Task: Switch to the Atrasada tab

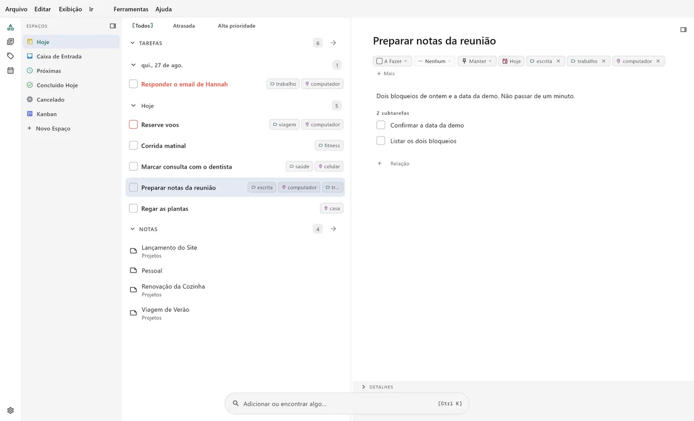Action: click(184, 26)
